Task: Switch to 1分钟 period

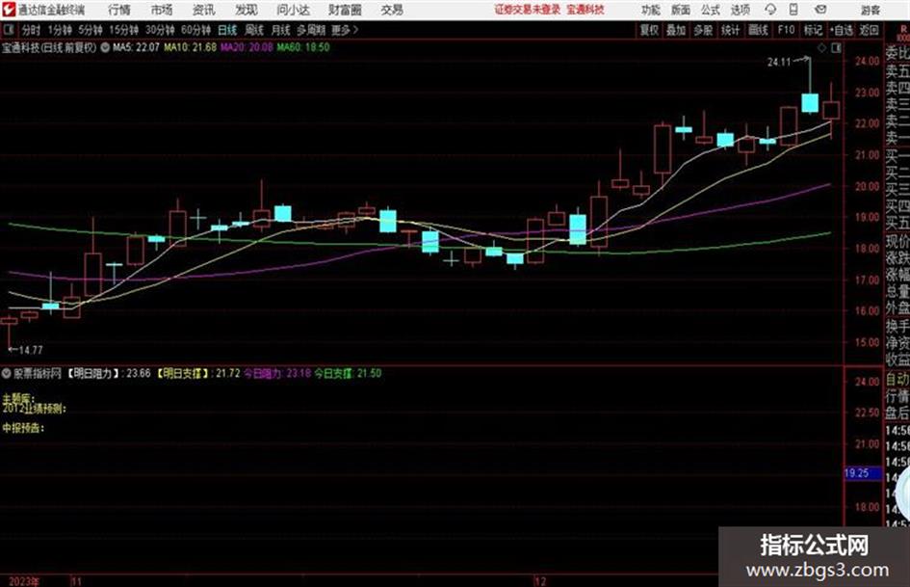Action: [x=60, y=30]
